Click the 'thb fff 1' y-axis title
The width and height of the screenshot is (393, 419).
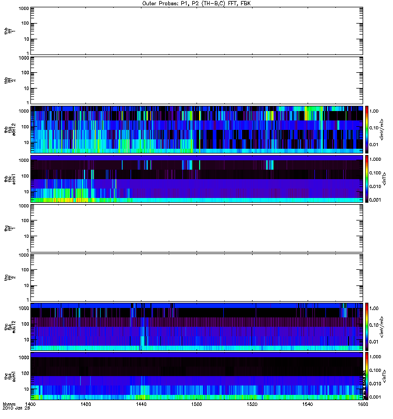pos(10,31)
